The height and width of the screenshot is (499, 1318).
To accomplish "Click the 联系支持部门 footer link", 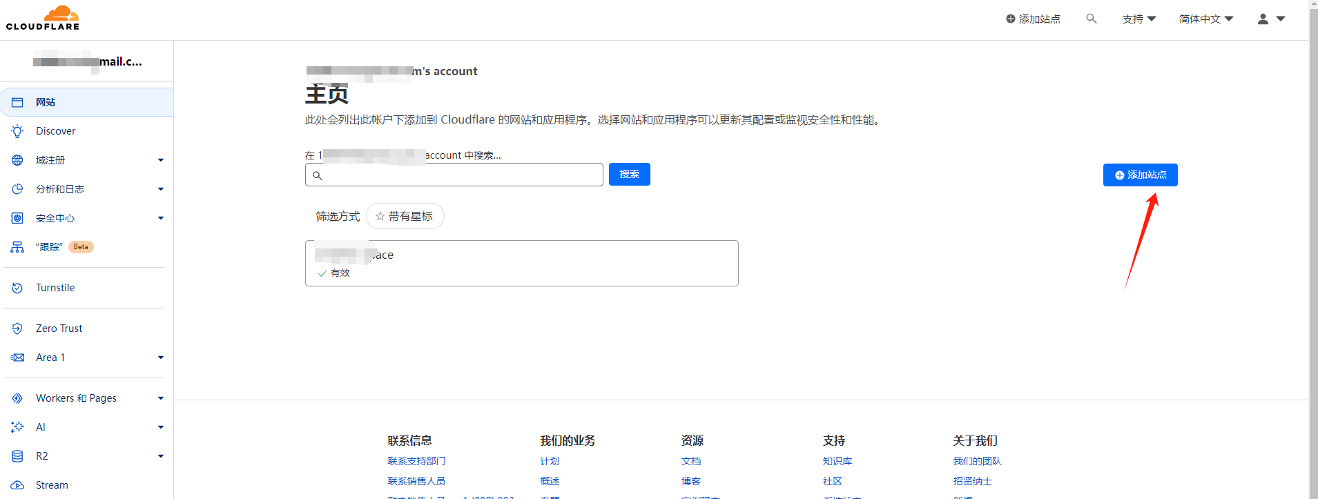I will pos(416,461).
